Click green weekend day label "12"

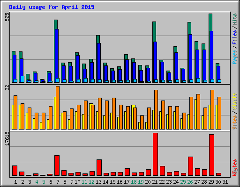point(91,182)
